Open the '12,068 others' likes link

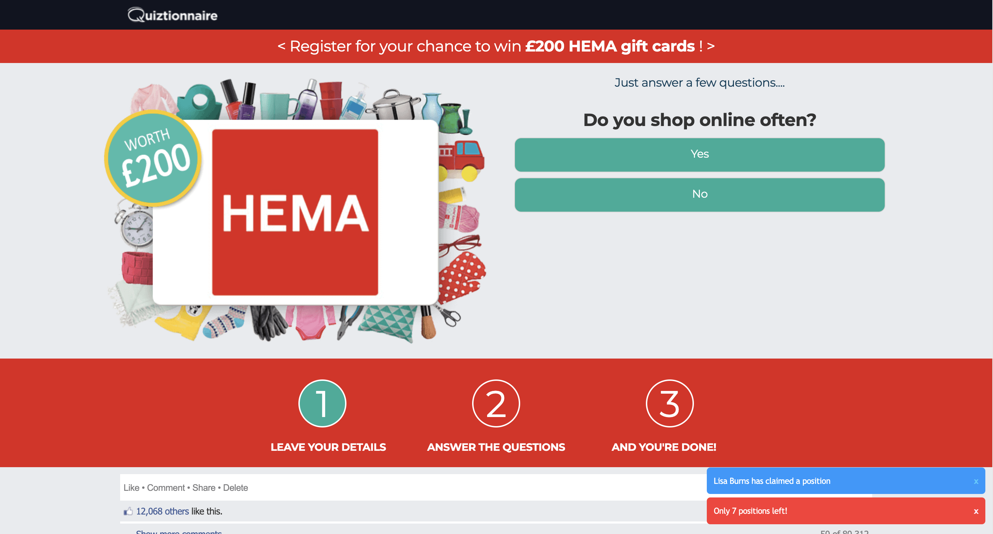[x=162, y=511]
